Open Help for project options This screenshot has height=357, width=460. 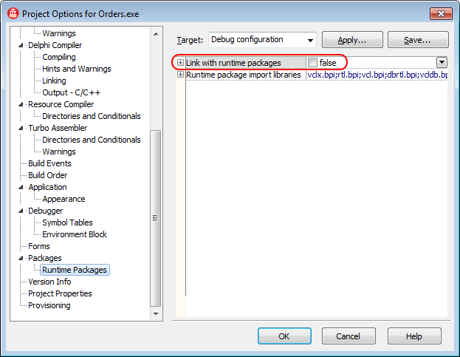click(x=414, y=336)
